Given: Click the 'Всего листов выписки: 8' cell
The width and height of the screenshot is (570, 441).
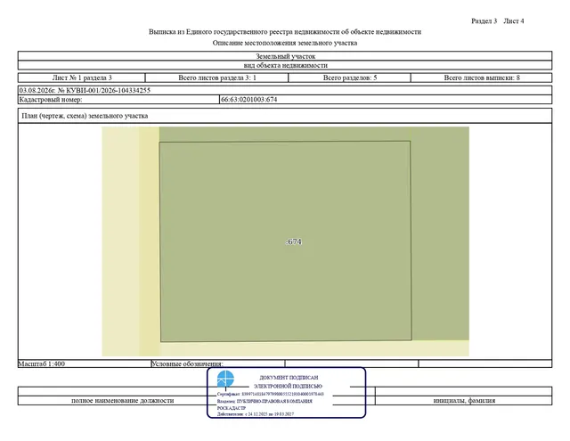Looking at the screenshot, I should pos(482,78).
